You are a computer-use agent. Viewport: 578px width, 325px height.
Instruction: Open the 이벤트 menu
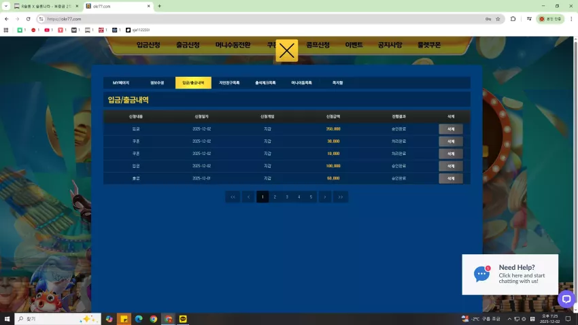pos(354,45)
